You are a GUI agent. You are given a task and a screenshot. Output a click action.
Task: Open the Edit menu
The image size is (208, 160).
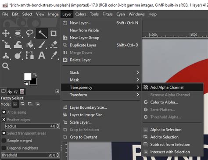pyautogui.click(x=15, y=14)
